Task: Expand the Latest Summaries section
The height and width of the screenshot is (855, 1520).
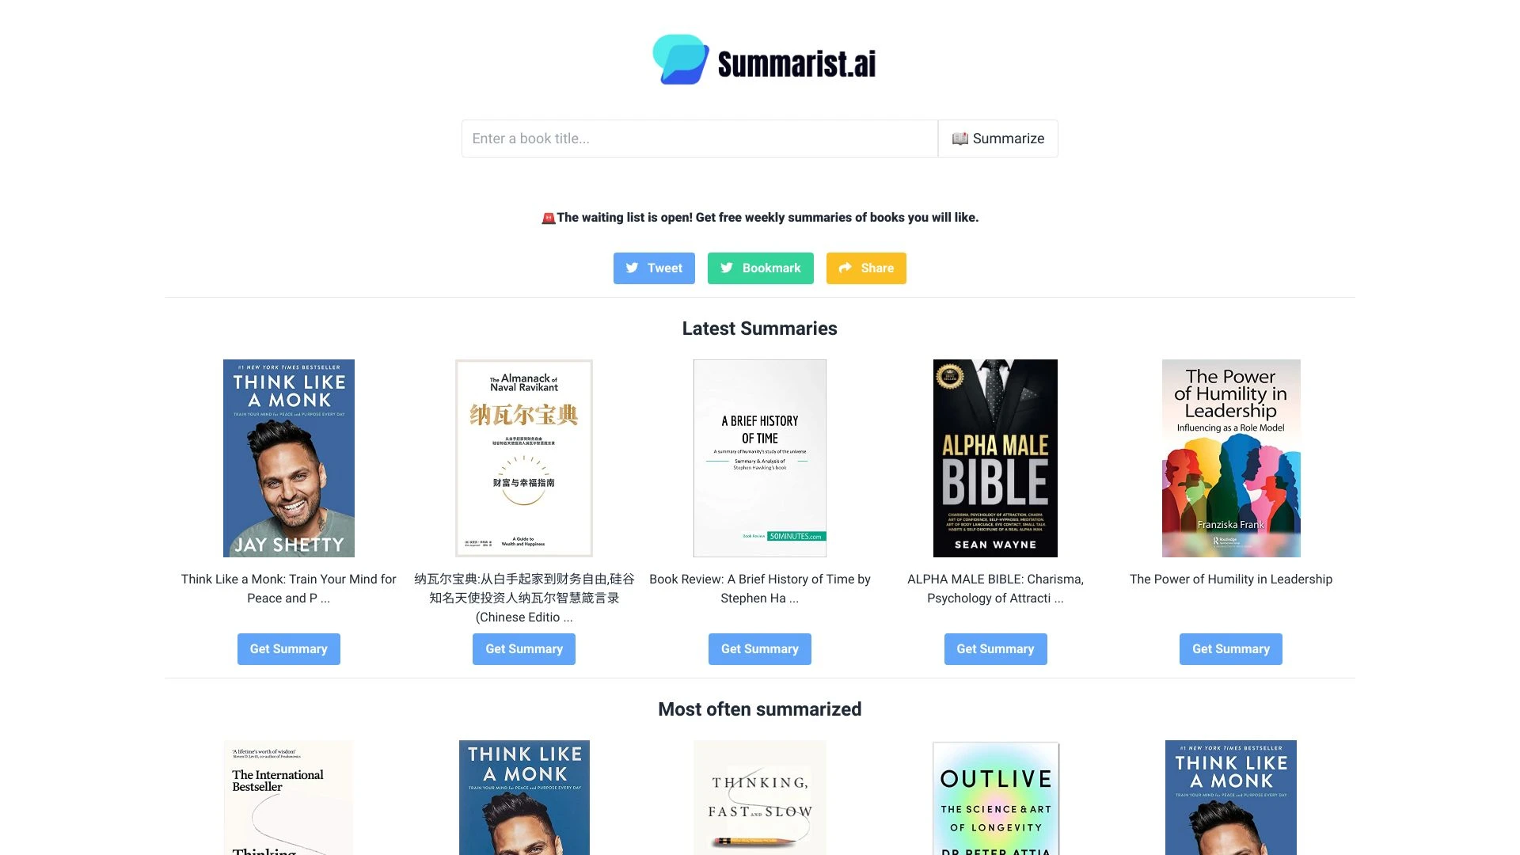Action: click(x=759, y=327)
